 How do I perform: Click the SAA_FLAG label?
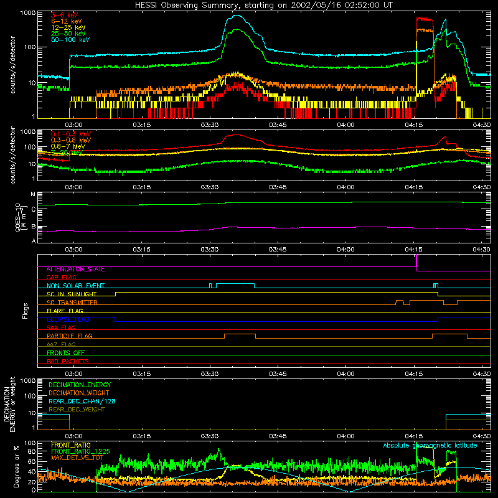61,327
